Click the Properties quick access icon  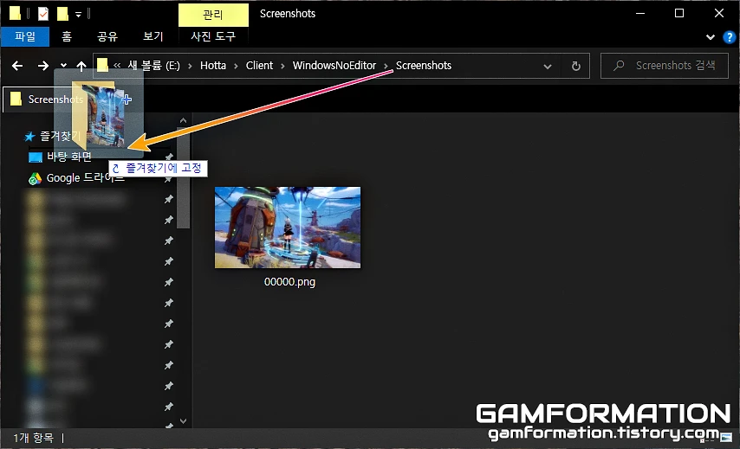(43, 14)
